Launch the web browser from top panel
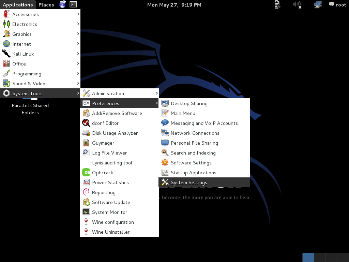This screenshot has width=349, height=262. pyautogui.click(x=63, y=4)
